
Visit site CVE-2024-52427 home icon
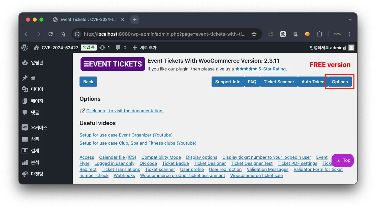click(36, 48)
